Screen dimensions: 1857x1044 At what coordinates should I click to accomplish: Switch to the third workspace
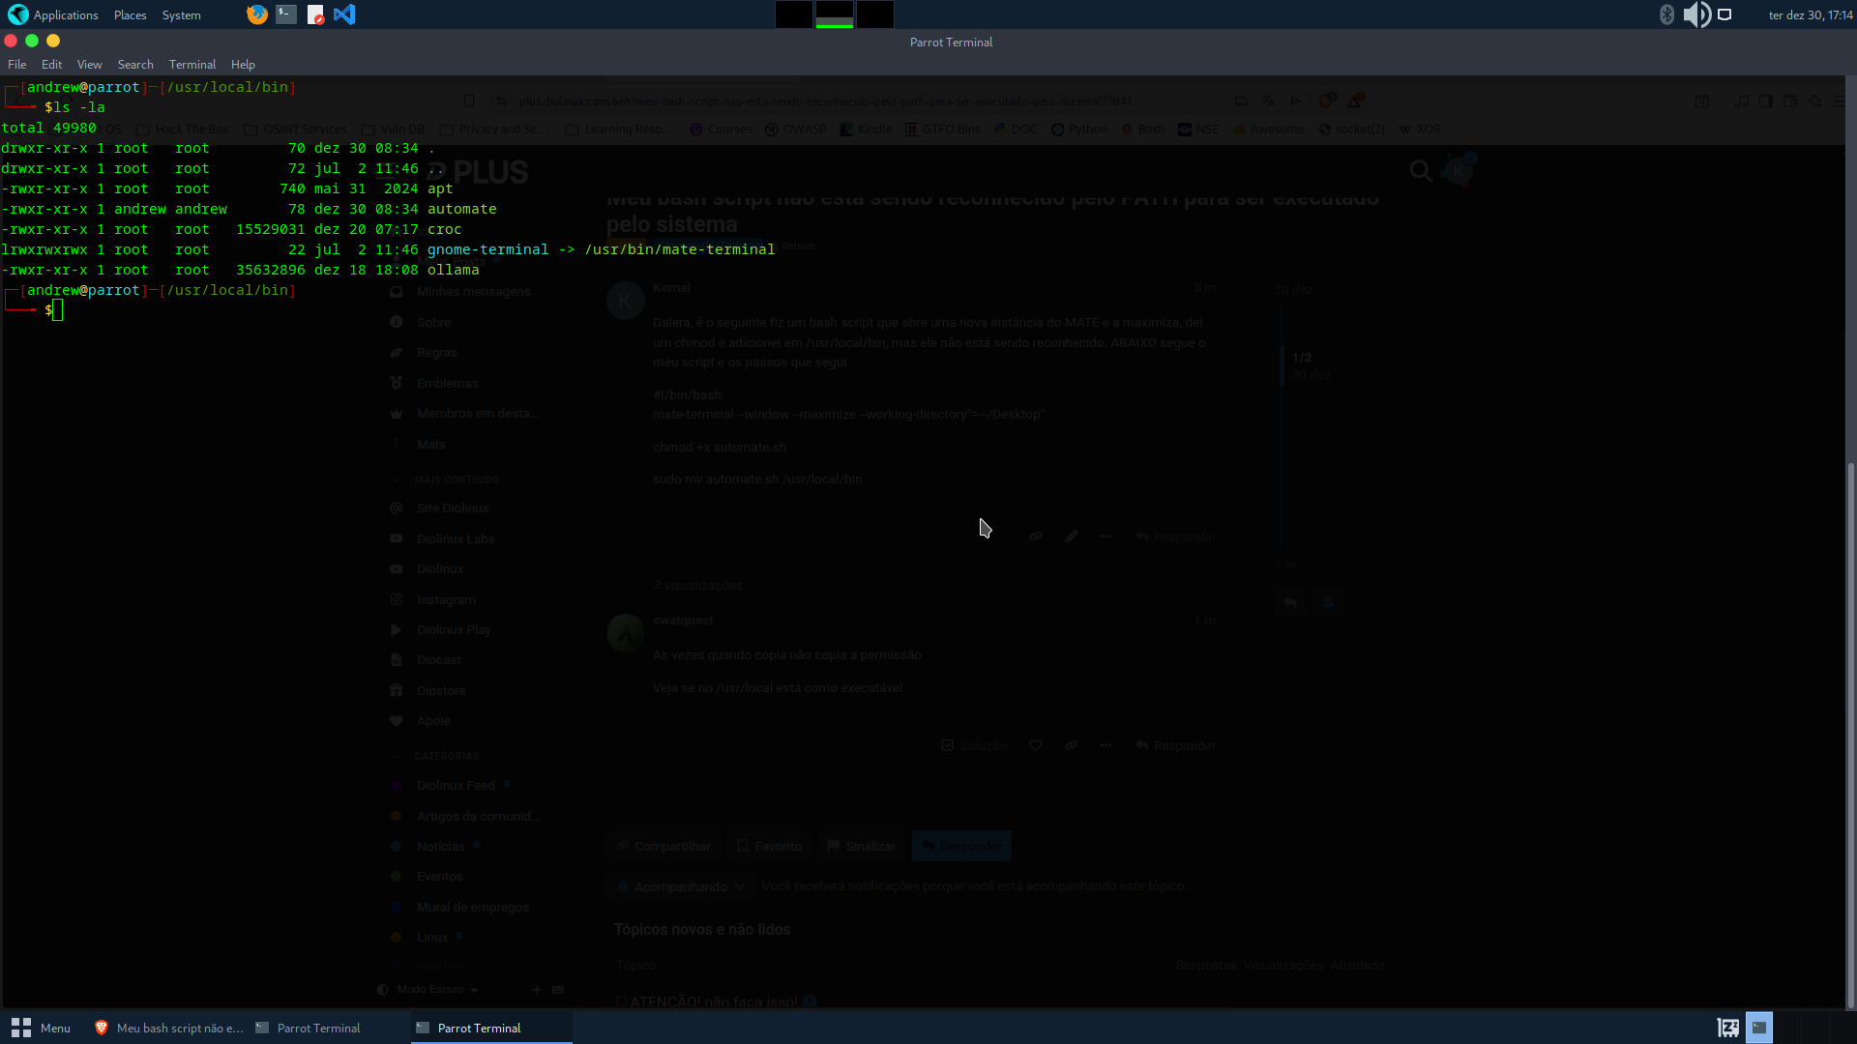[874, 14]
